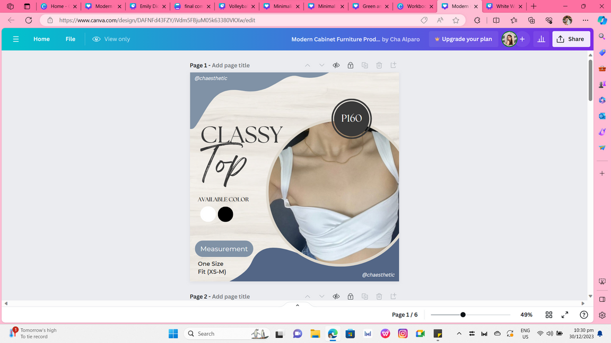Click the Page 1 lock icon
Screen dimensions: 611x343
(351, 65)
